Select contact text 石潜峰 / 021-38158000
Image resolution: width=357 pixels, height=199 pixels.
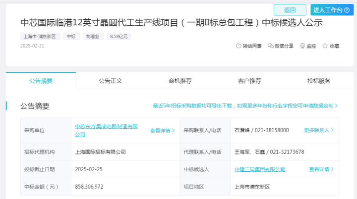pyautogui.click(x=262, y=130)
